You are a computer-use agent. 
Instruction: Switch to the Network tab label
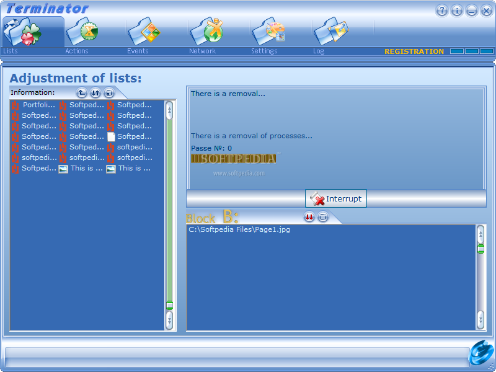point(202,51)
